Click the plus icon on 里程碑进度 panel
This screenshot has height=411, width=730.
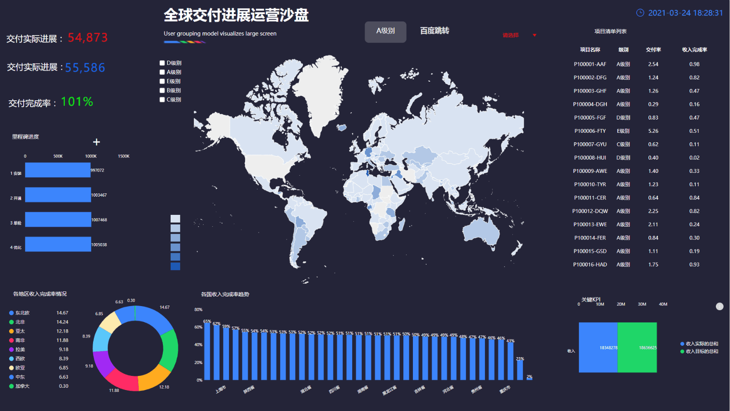[x=96, y=142]
